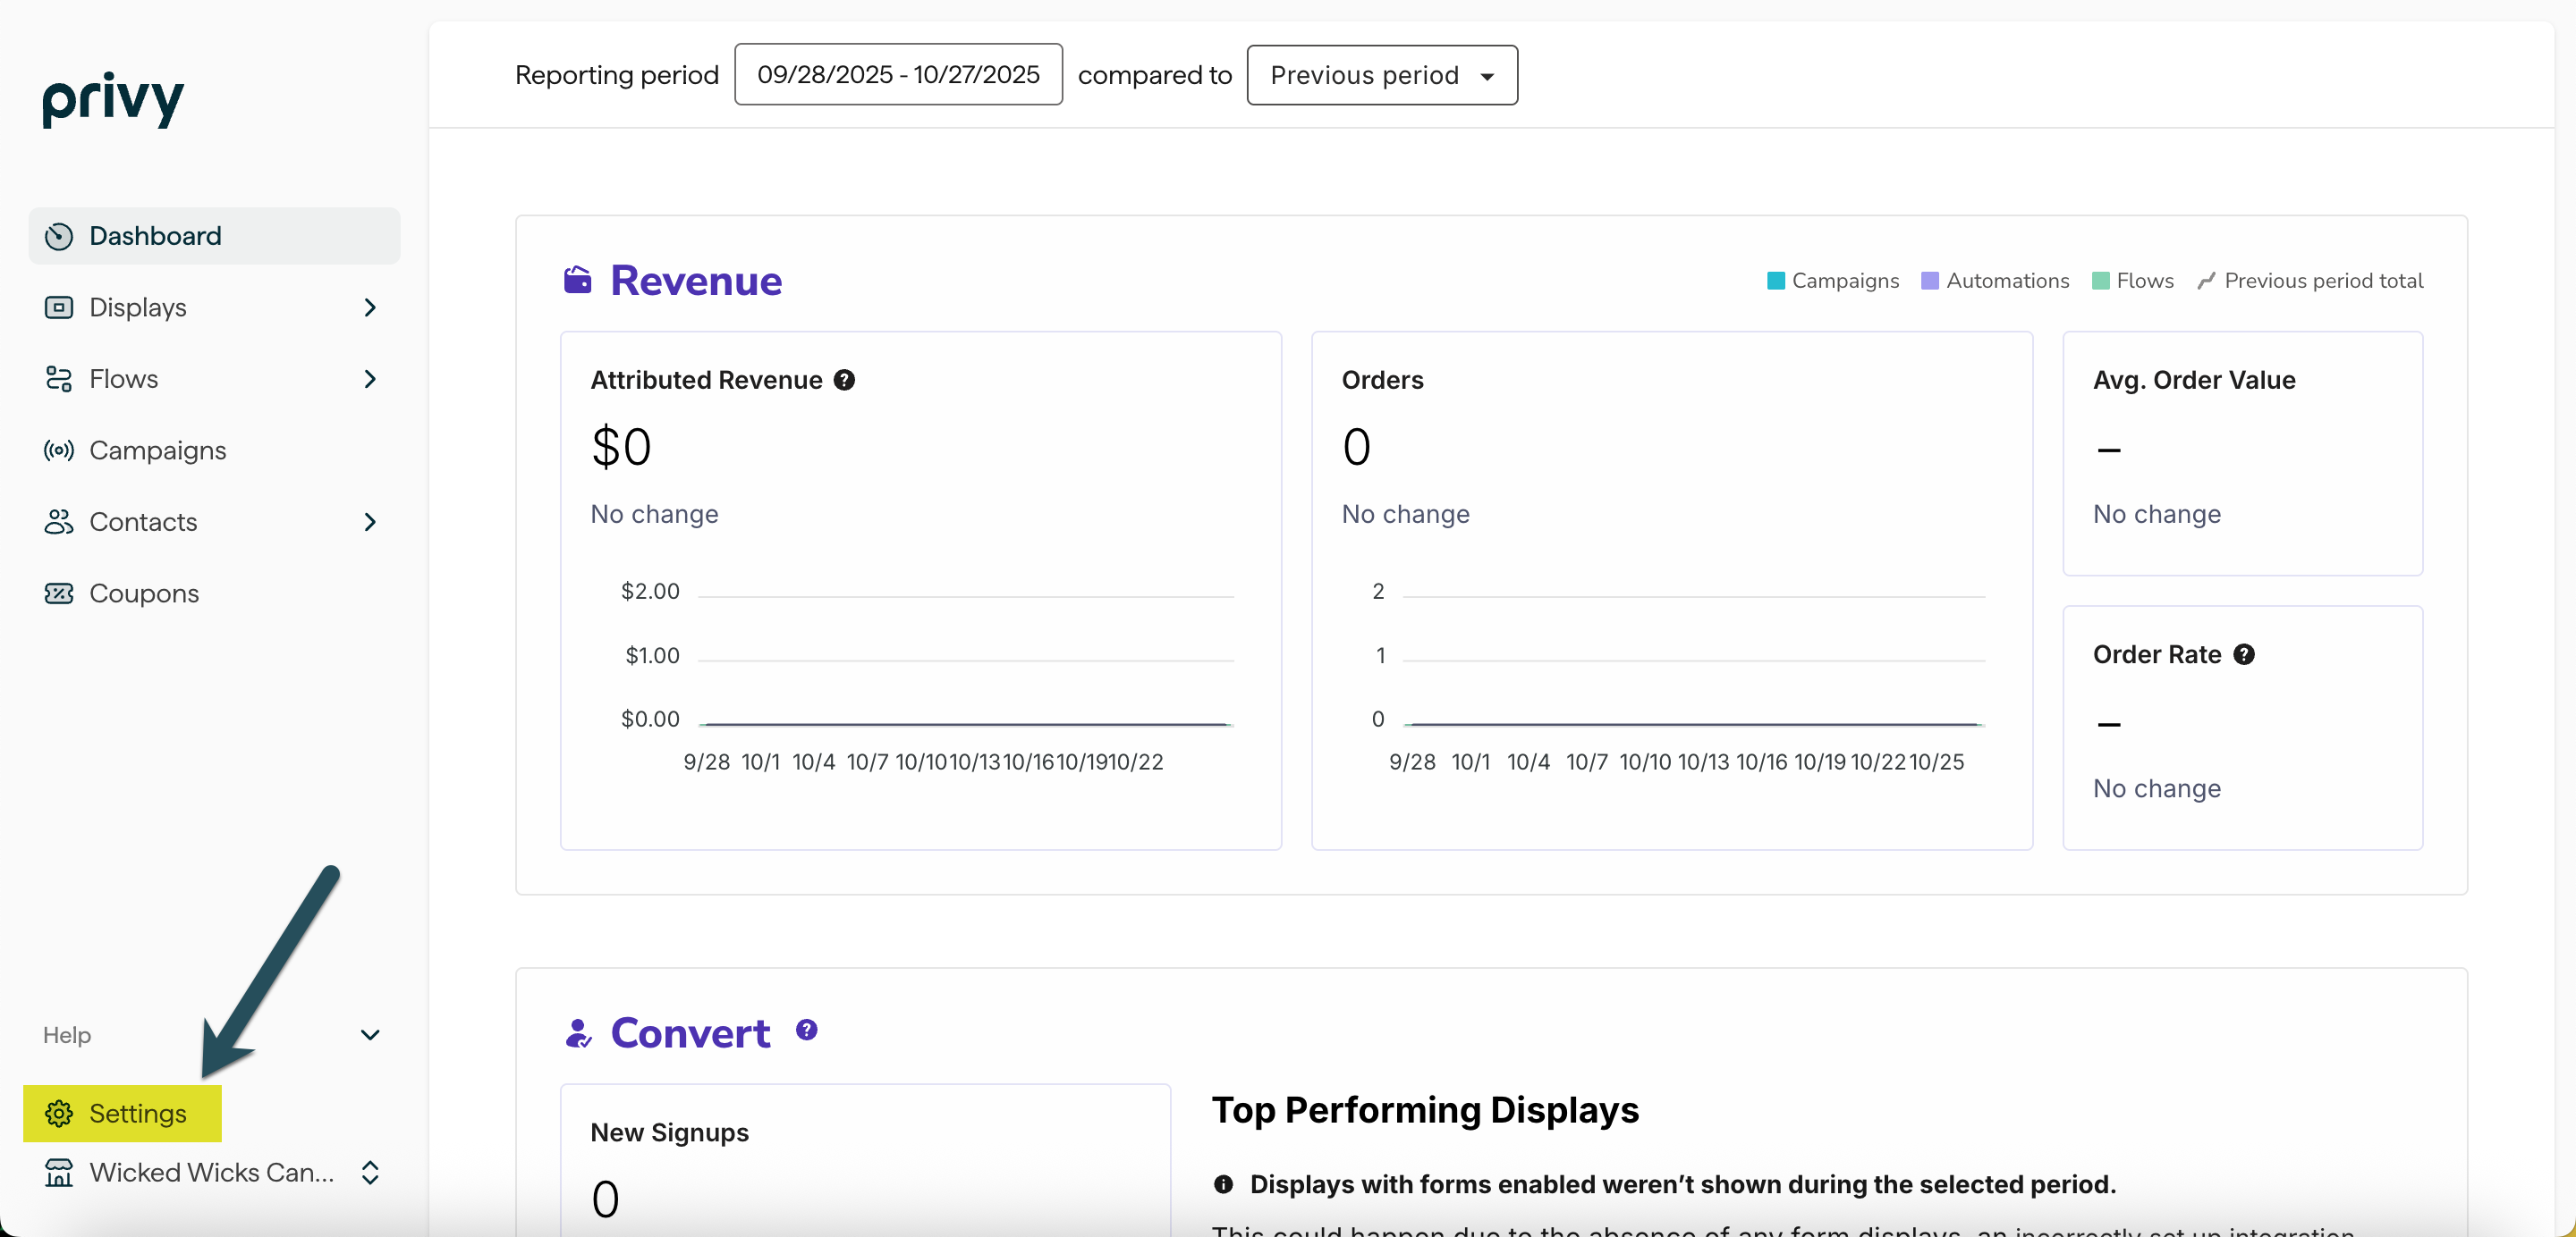This screenshot has height=1237, width=2576.
Task: Click the Wicked Wicks storefront icon
Action: 58,1173
